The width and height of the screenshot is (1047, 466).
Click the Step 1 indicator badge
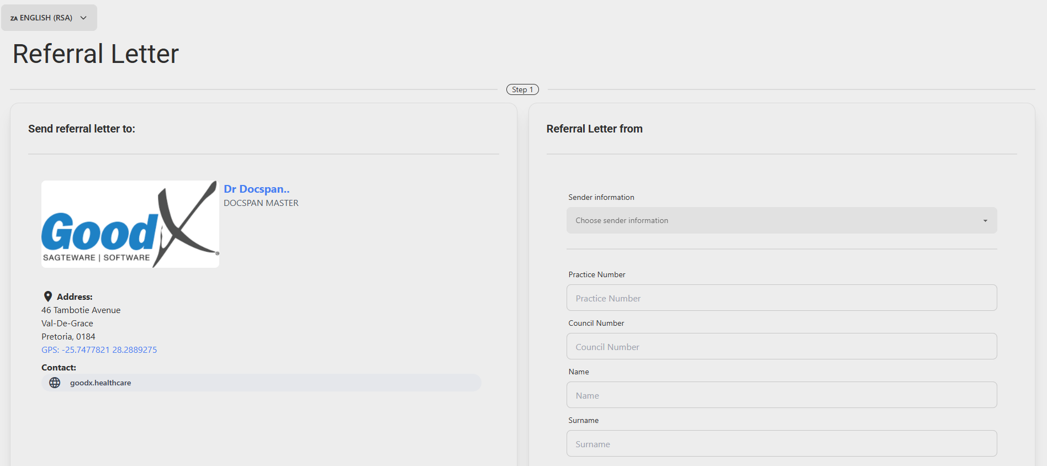[522, 89]
